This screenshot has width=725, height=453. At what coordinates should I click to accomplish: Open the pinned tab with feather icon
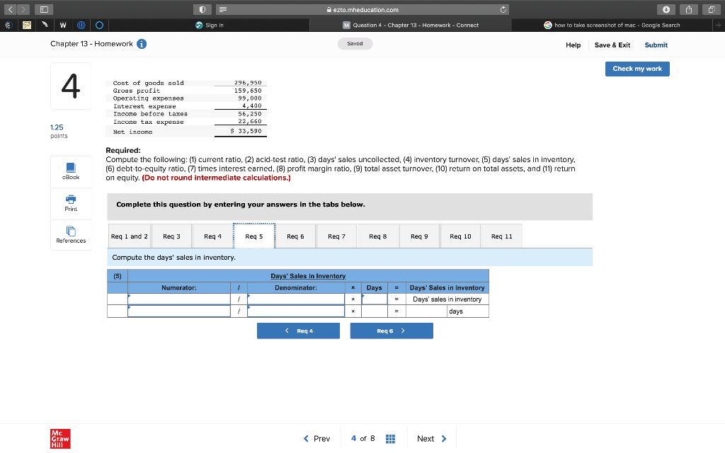pyautogui.click(x=45, y=25)
